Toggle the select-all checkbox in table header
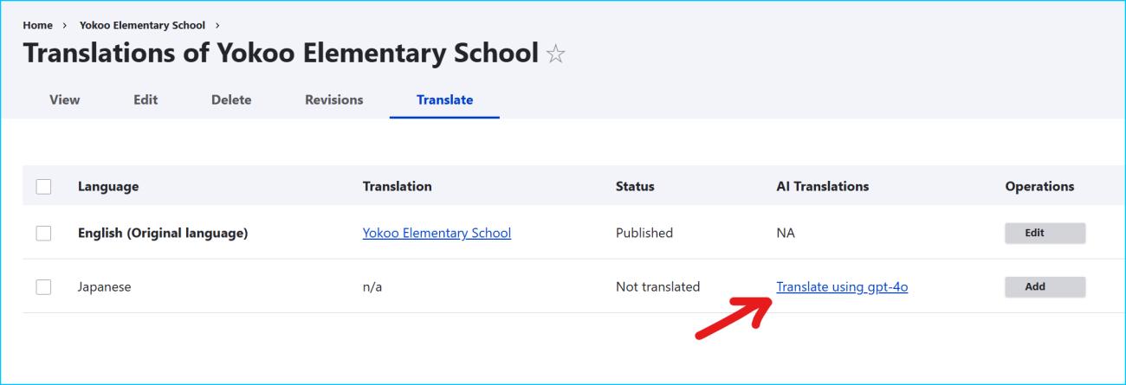Viewport: 1126px width, 385px height. [x=43, y=186]
